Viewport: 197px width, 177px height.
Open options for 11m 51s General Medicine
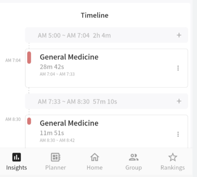178,134
